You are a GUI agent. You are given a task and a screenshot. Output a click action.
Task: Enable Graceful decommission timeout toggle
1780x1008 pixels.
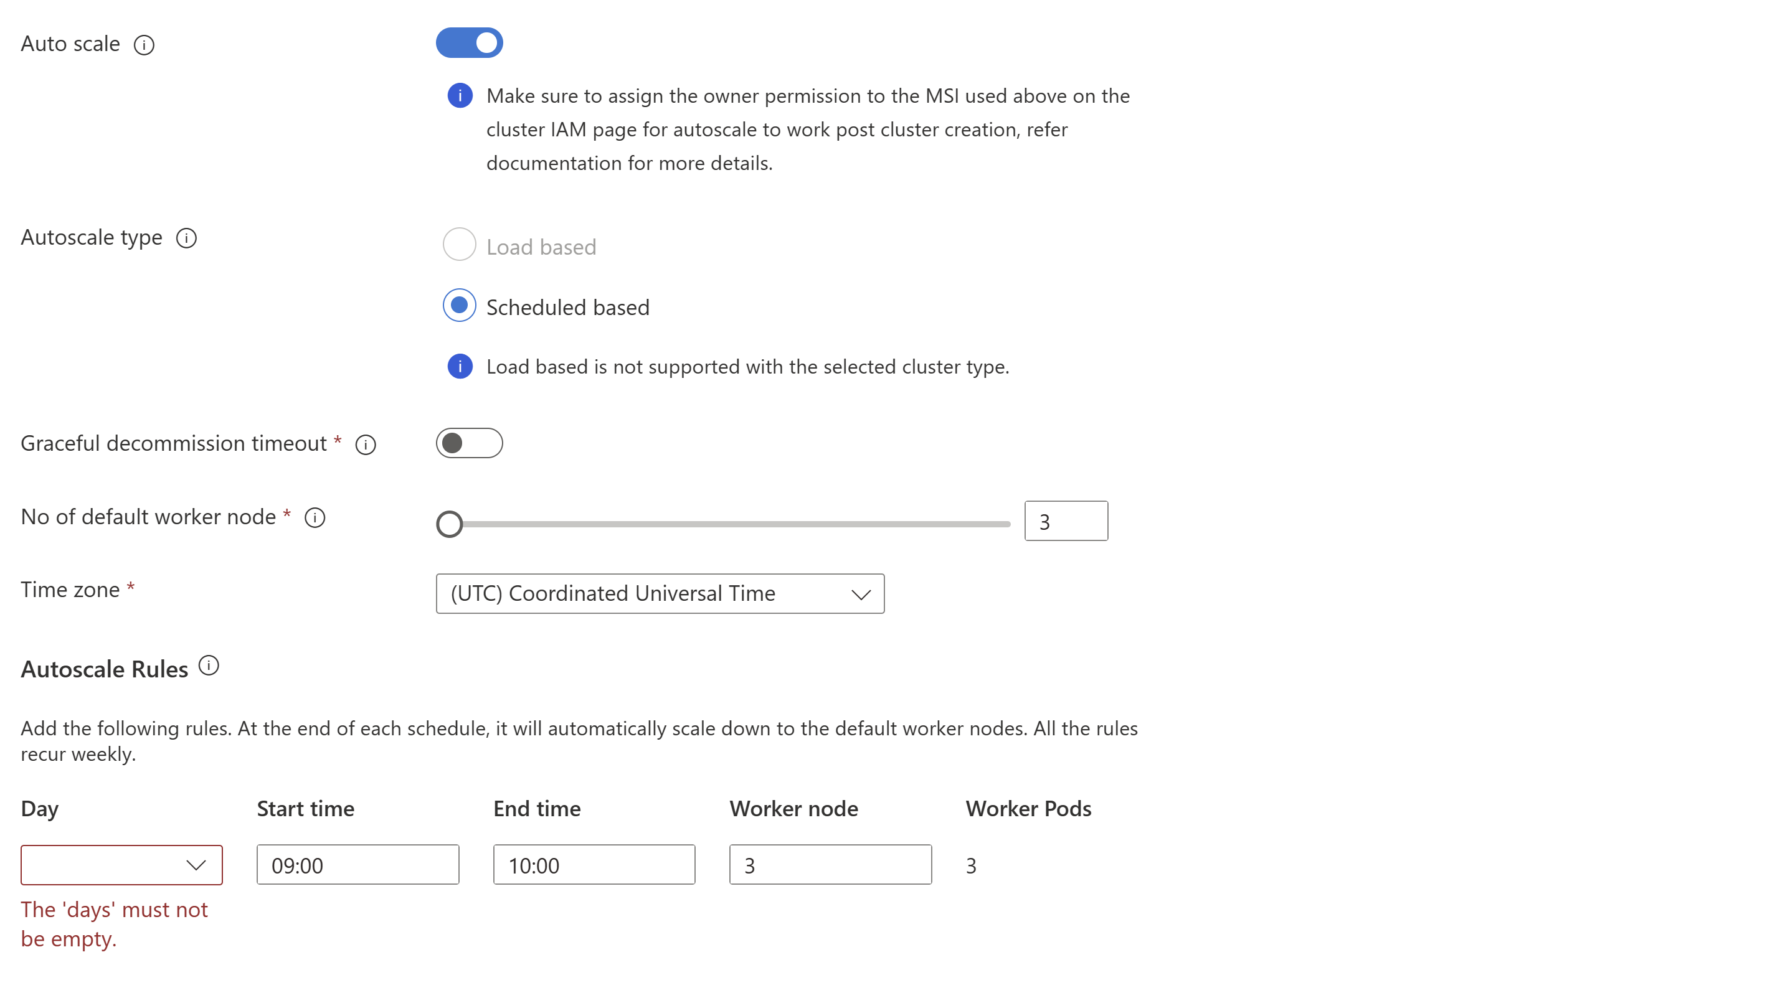tap(471, 443)
